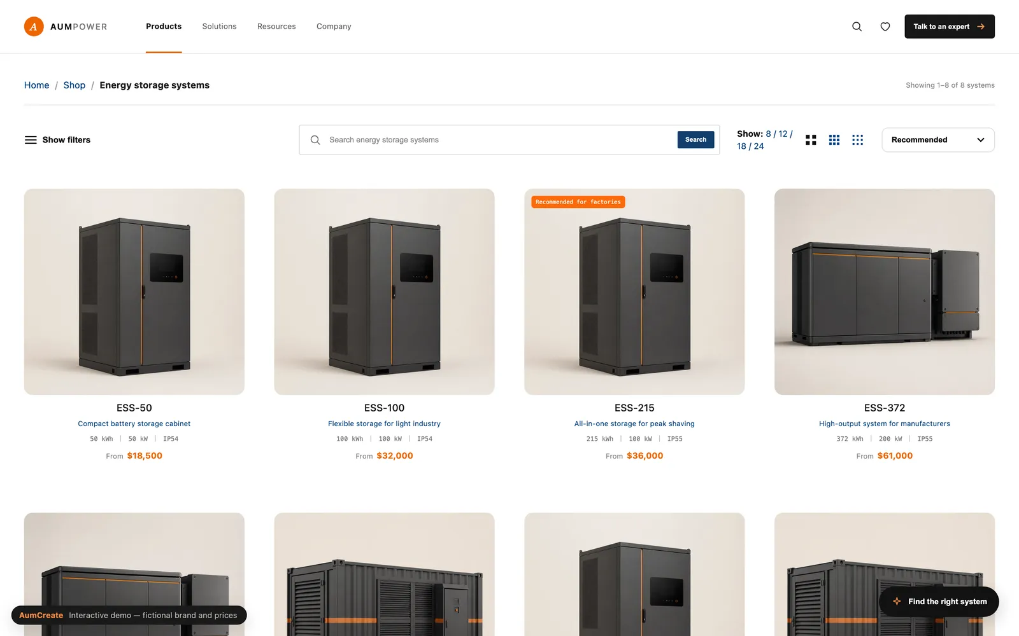Viewport: 1019px width, 636px height.
Task: Click Find the right system button
Action: (939, 602)
